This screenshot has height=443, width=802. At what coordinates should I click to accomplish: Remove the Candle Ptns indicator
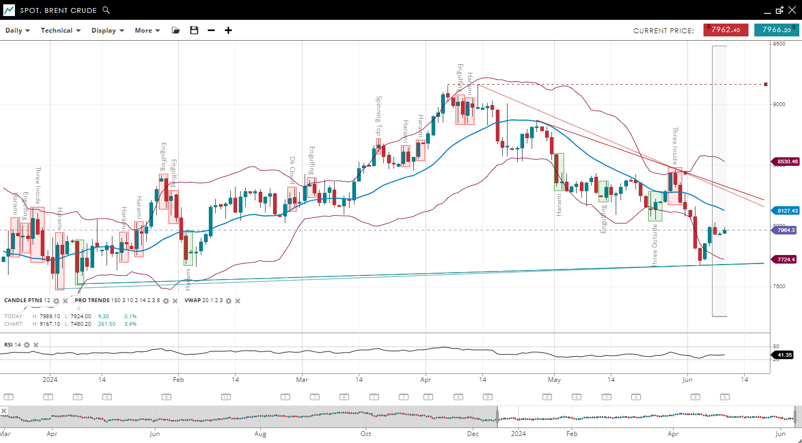(65, 301)
